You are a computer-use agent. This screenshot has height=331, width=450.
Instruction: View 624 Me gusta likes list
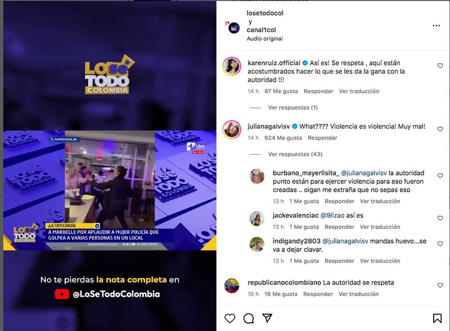(283, 138)
